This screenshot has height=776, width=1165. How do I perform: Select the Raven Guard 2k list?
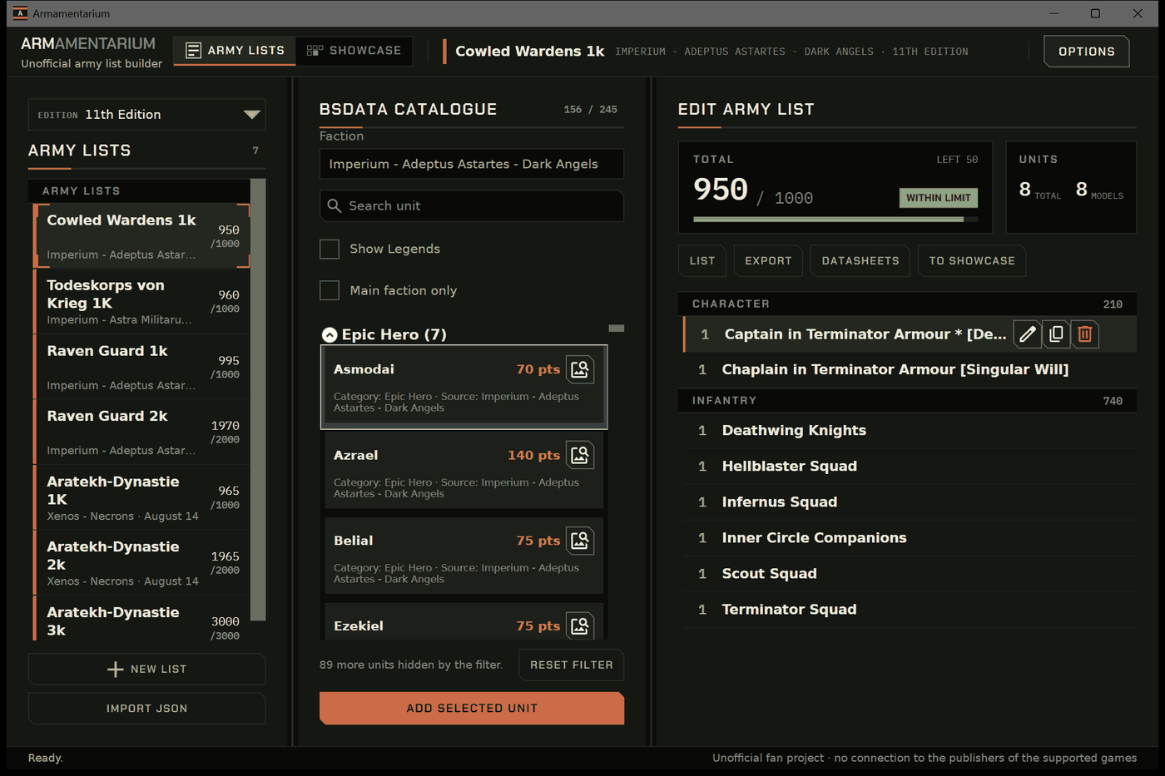click(x=142, y=432)
